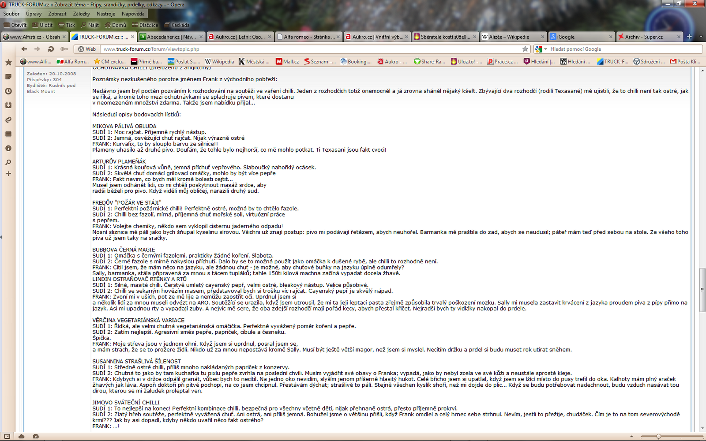
Task: Click the Wikipedia bookmark link
Action: click(x=220, y=62)
